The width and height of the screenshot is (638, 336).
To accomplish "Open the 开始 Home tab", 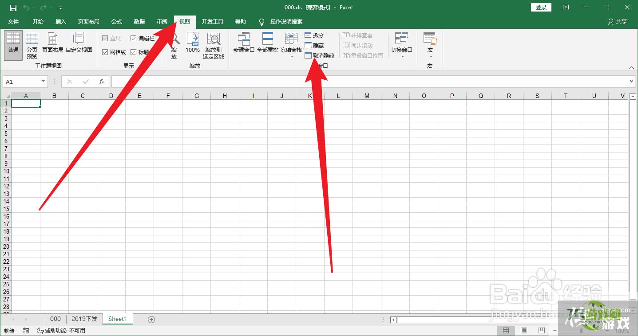I will coord(38,22).
